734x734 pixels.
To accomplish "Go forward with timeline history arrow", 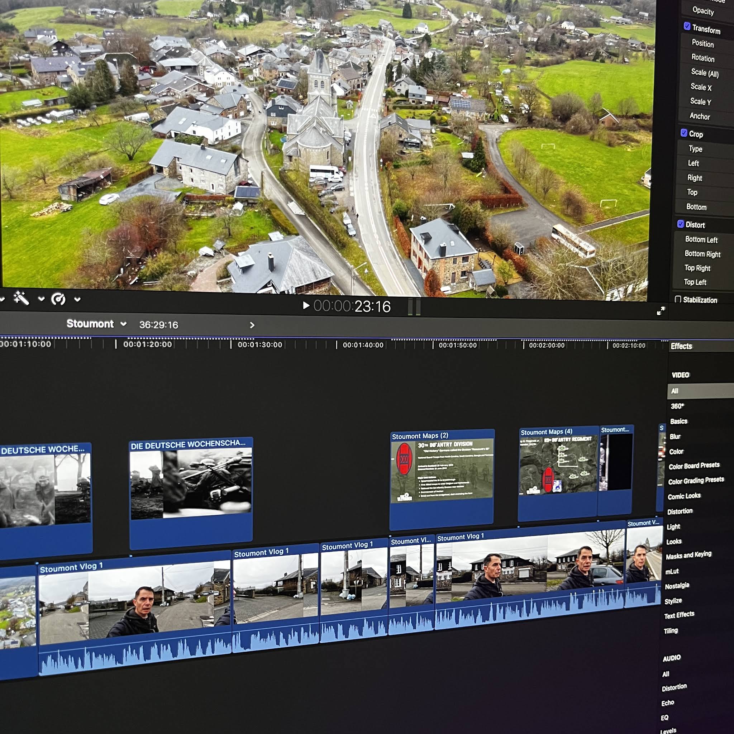I will pos(252,325).
